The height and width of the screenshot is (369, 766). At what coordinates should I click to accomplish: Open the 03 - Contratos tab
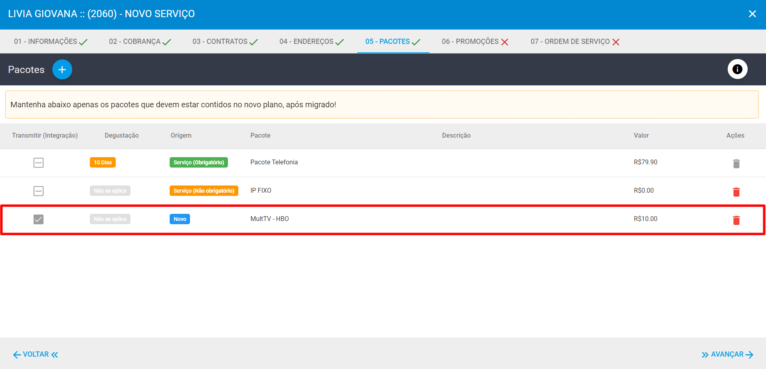(225, 41)
